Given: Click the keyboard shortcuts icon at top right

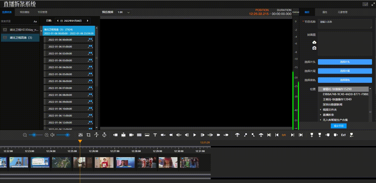Looking at the screenshot, I should click(x=365, y=4).
